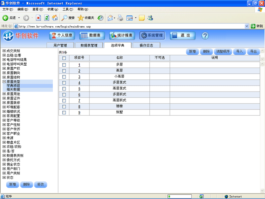Open the question mark help icon
The width and height of the screenshot is (265, 199).
point(205,36)
